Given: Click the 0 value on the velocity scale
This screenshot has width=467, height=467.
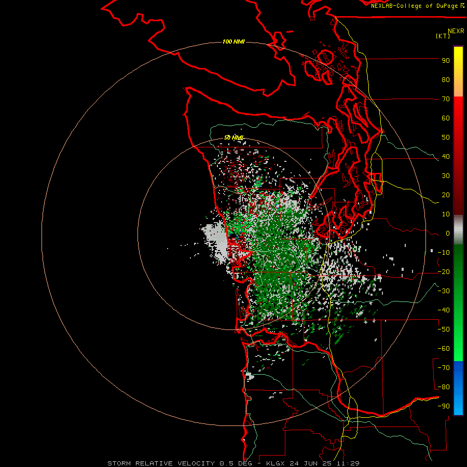Looking at the screenshot, I should pyautogui.click(x=448, y=233).
